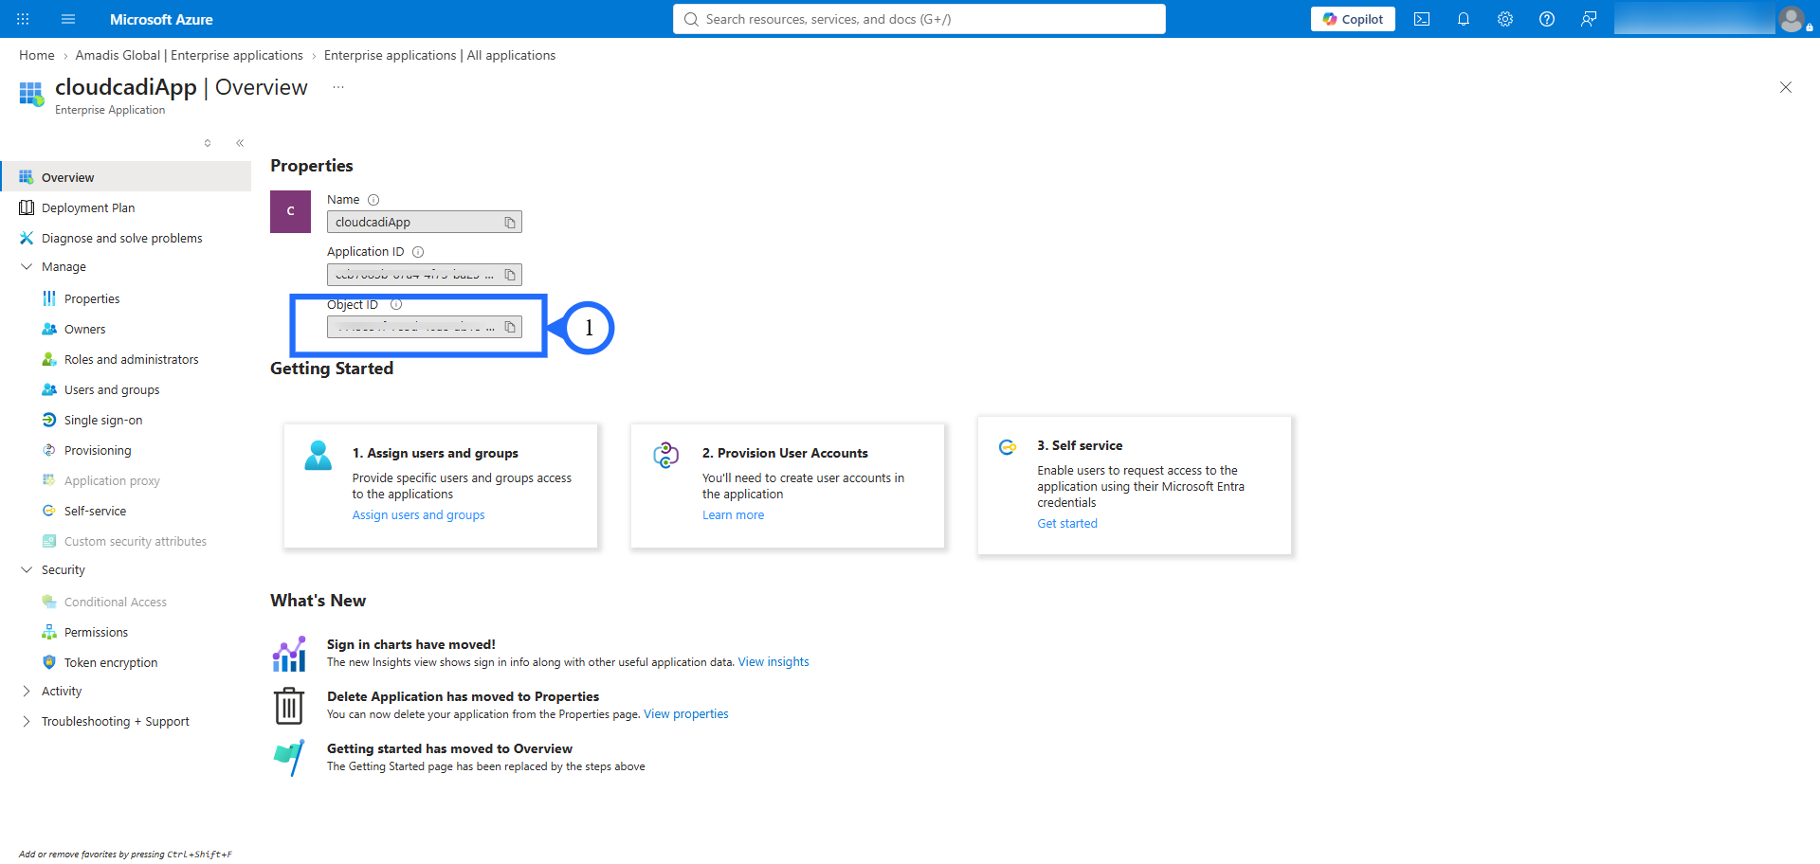Click the user account avatar
Screen dimensions: 1820x864
(x=1792, y=19)
